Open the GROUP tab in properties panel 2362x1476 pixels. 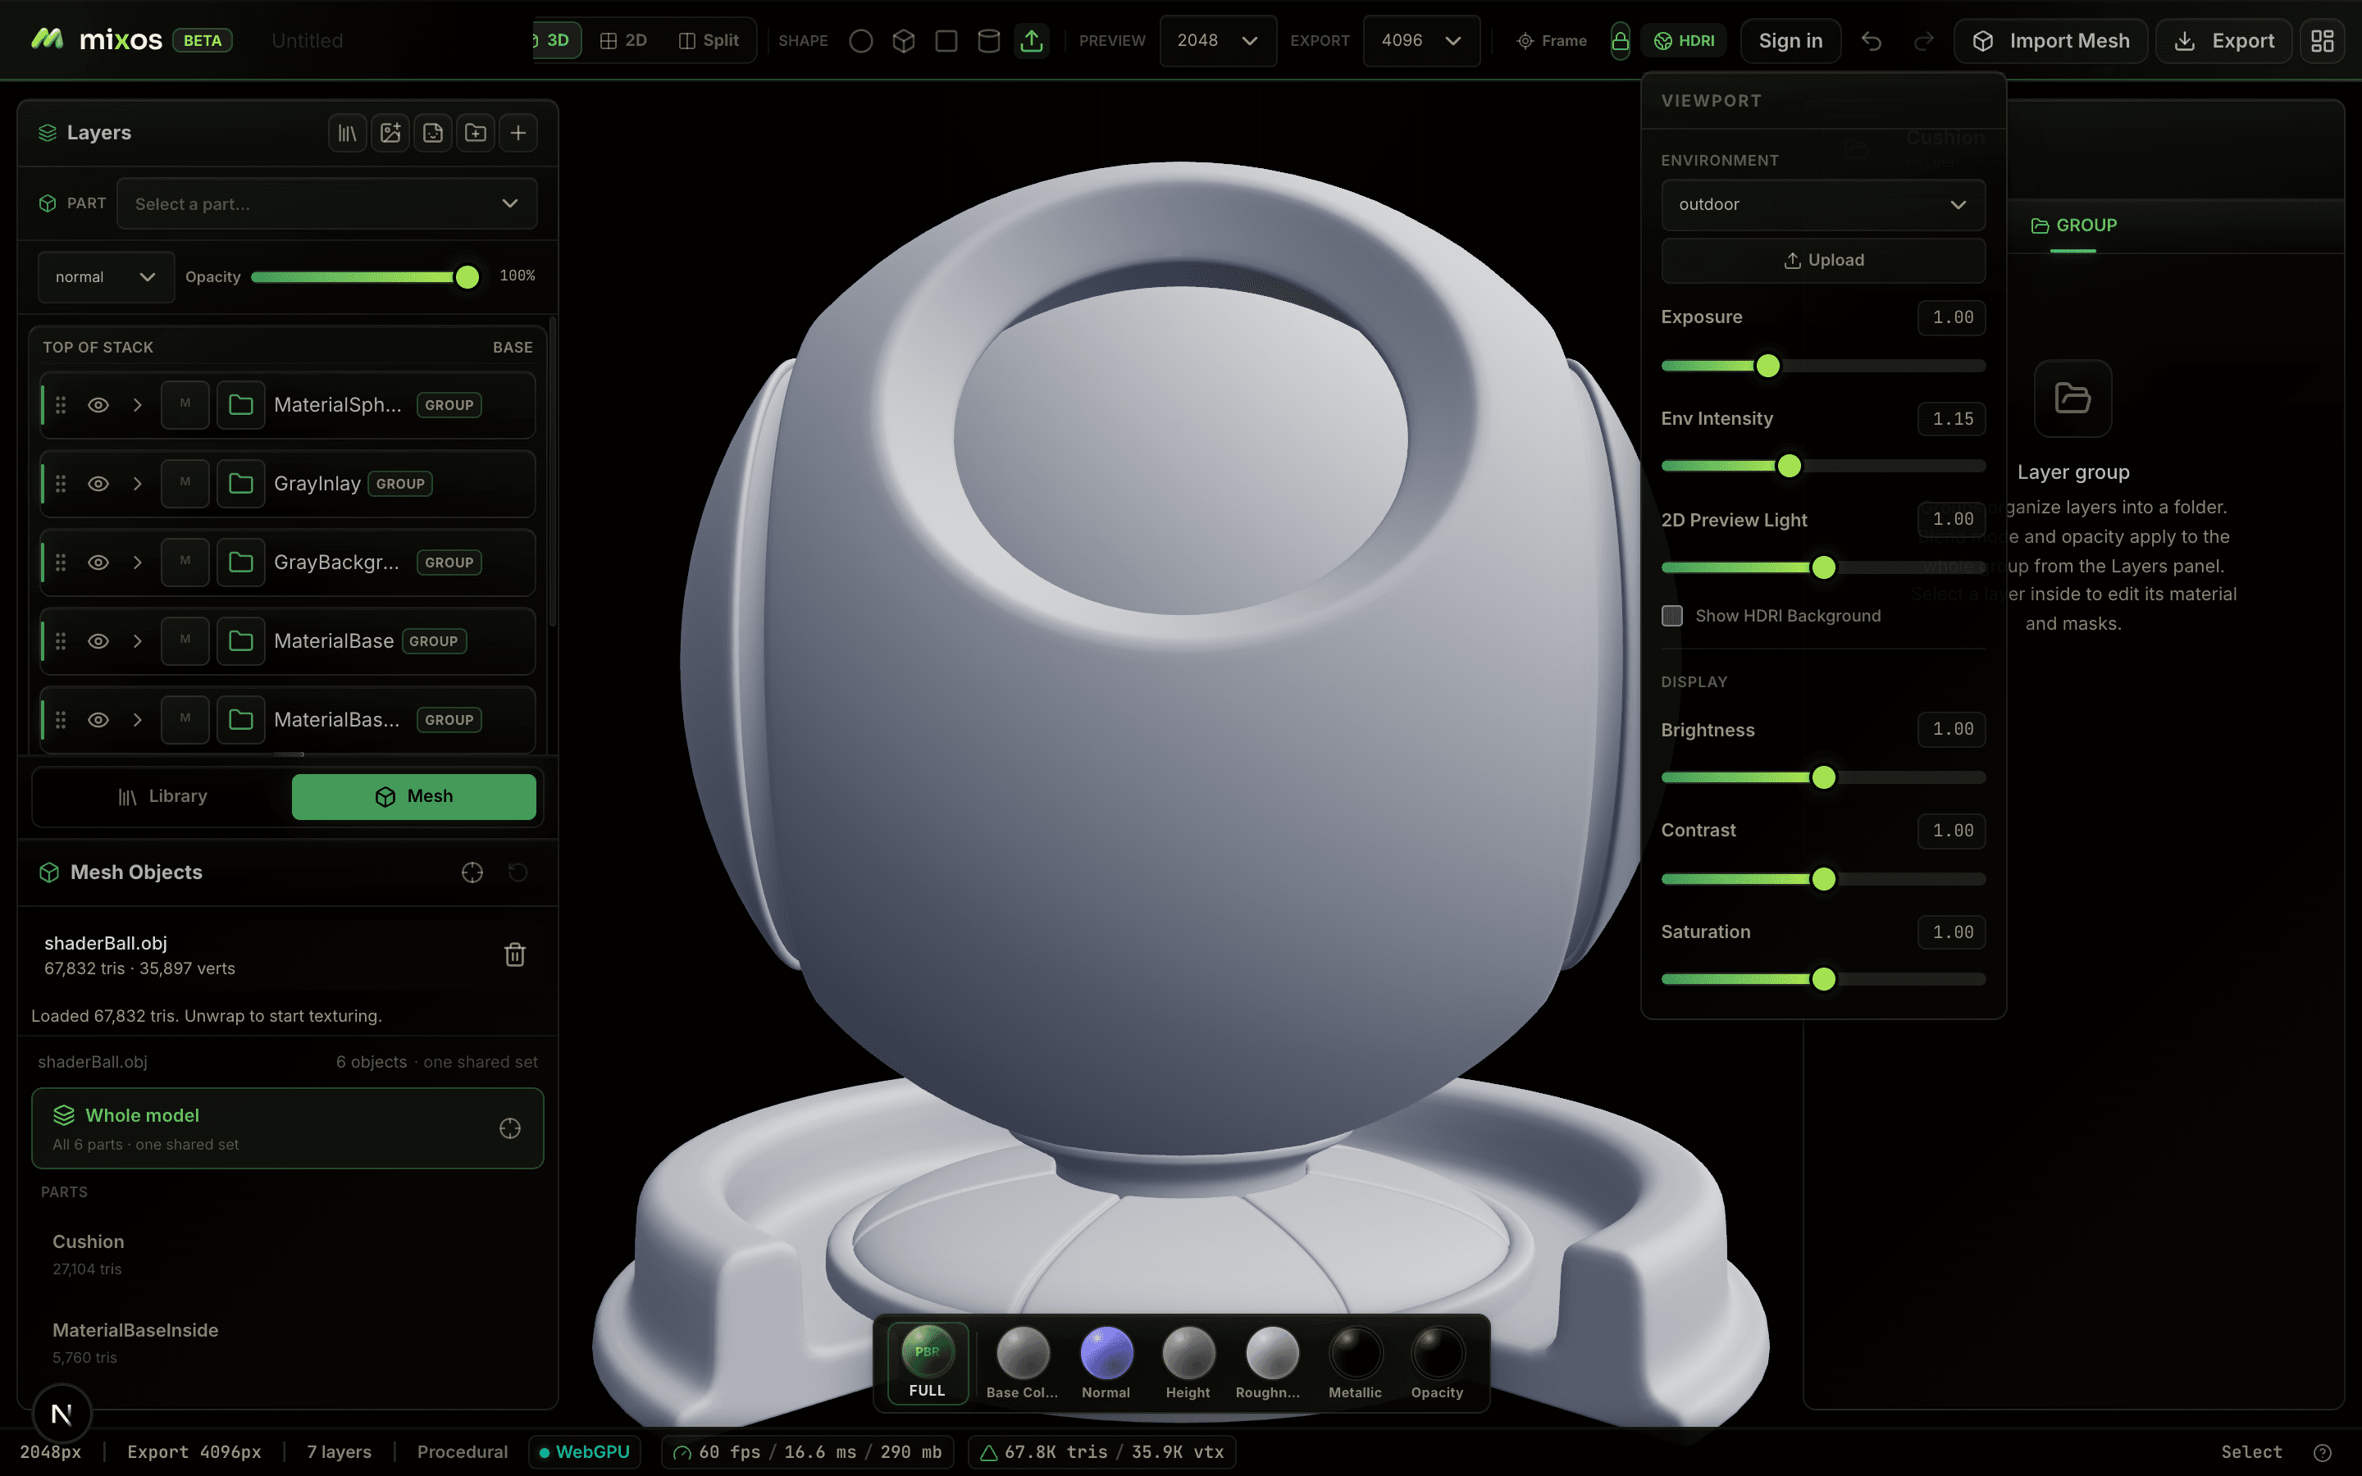point(2073,225)
